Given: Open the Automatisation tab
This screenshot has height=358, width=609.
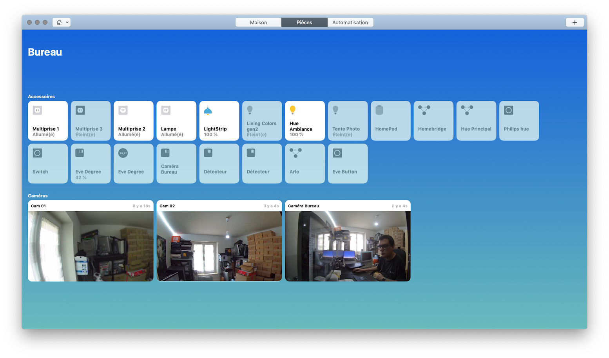Looking at the screenshot, I should tap(350, 22).
